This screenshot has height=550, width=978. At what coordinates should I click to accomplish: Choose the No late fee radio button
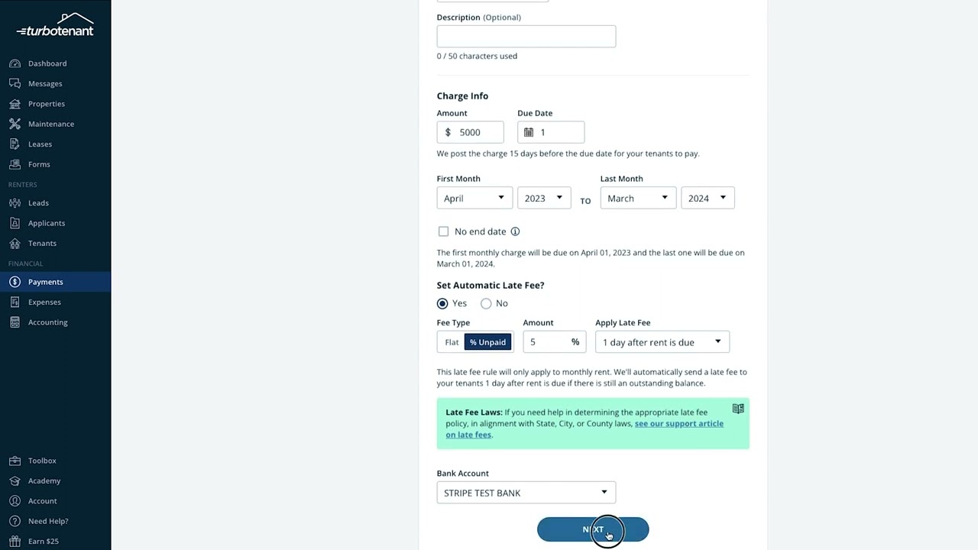click(x=486, y=303)
